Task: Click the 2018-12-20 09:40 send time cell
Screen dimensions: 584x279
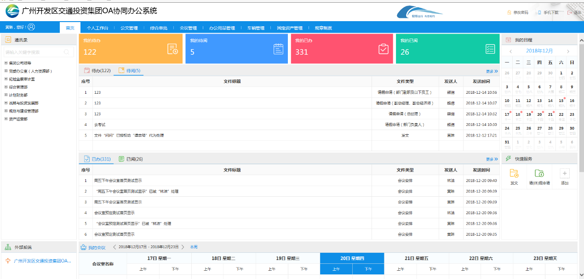Action: coord(481,181)
